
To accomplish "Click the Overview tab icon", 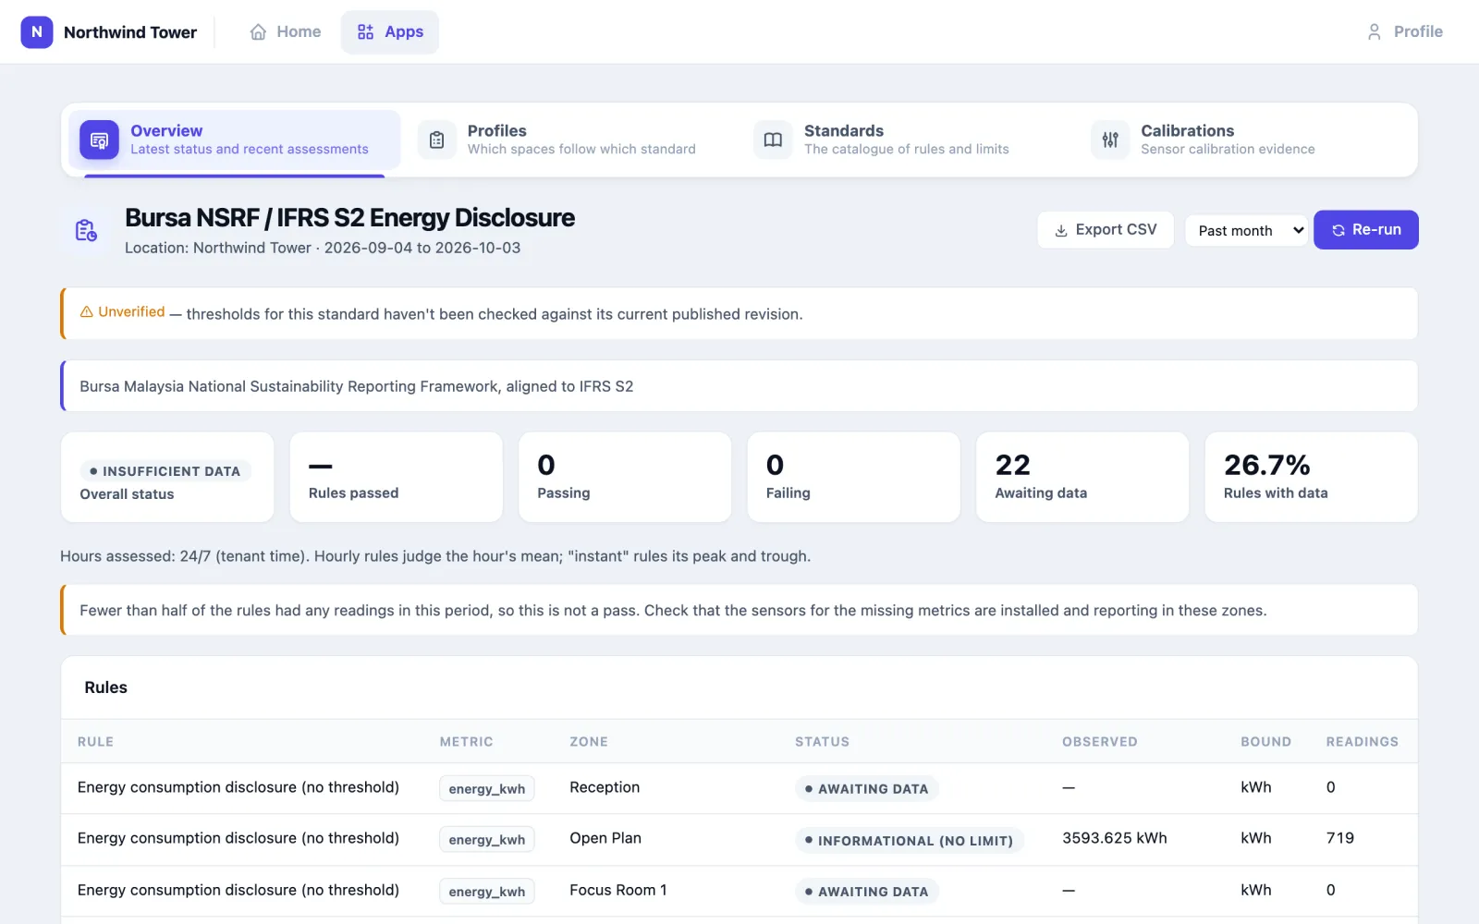I will pyautogui.click(x=99, y=140).
